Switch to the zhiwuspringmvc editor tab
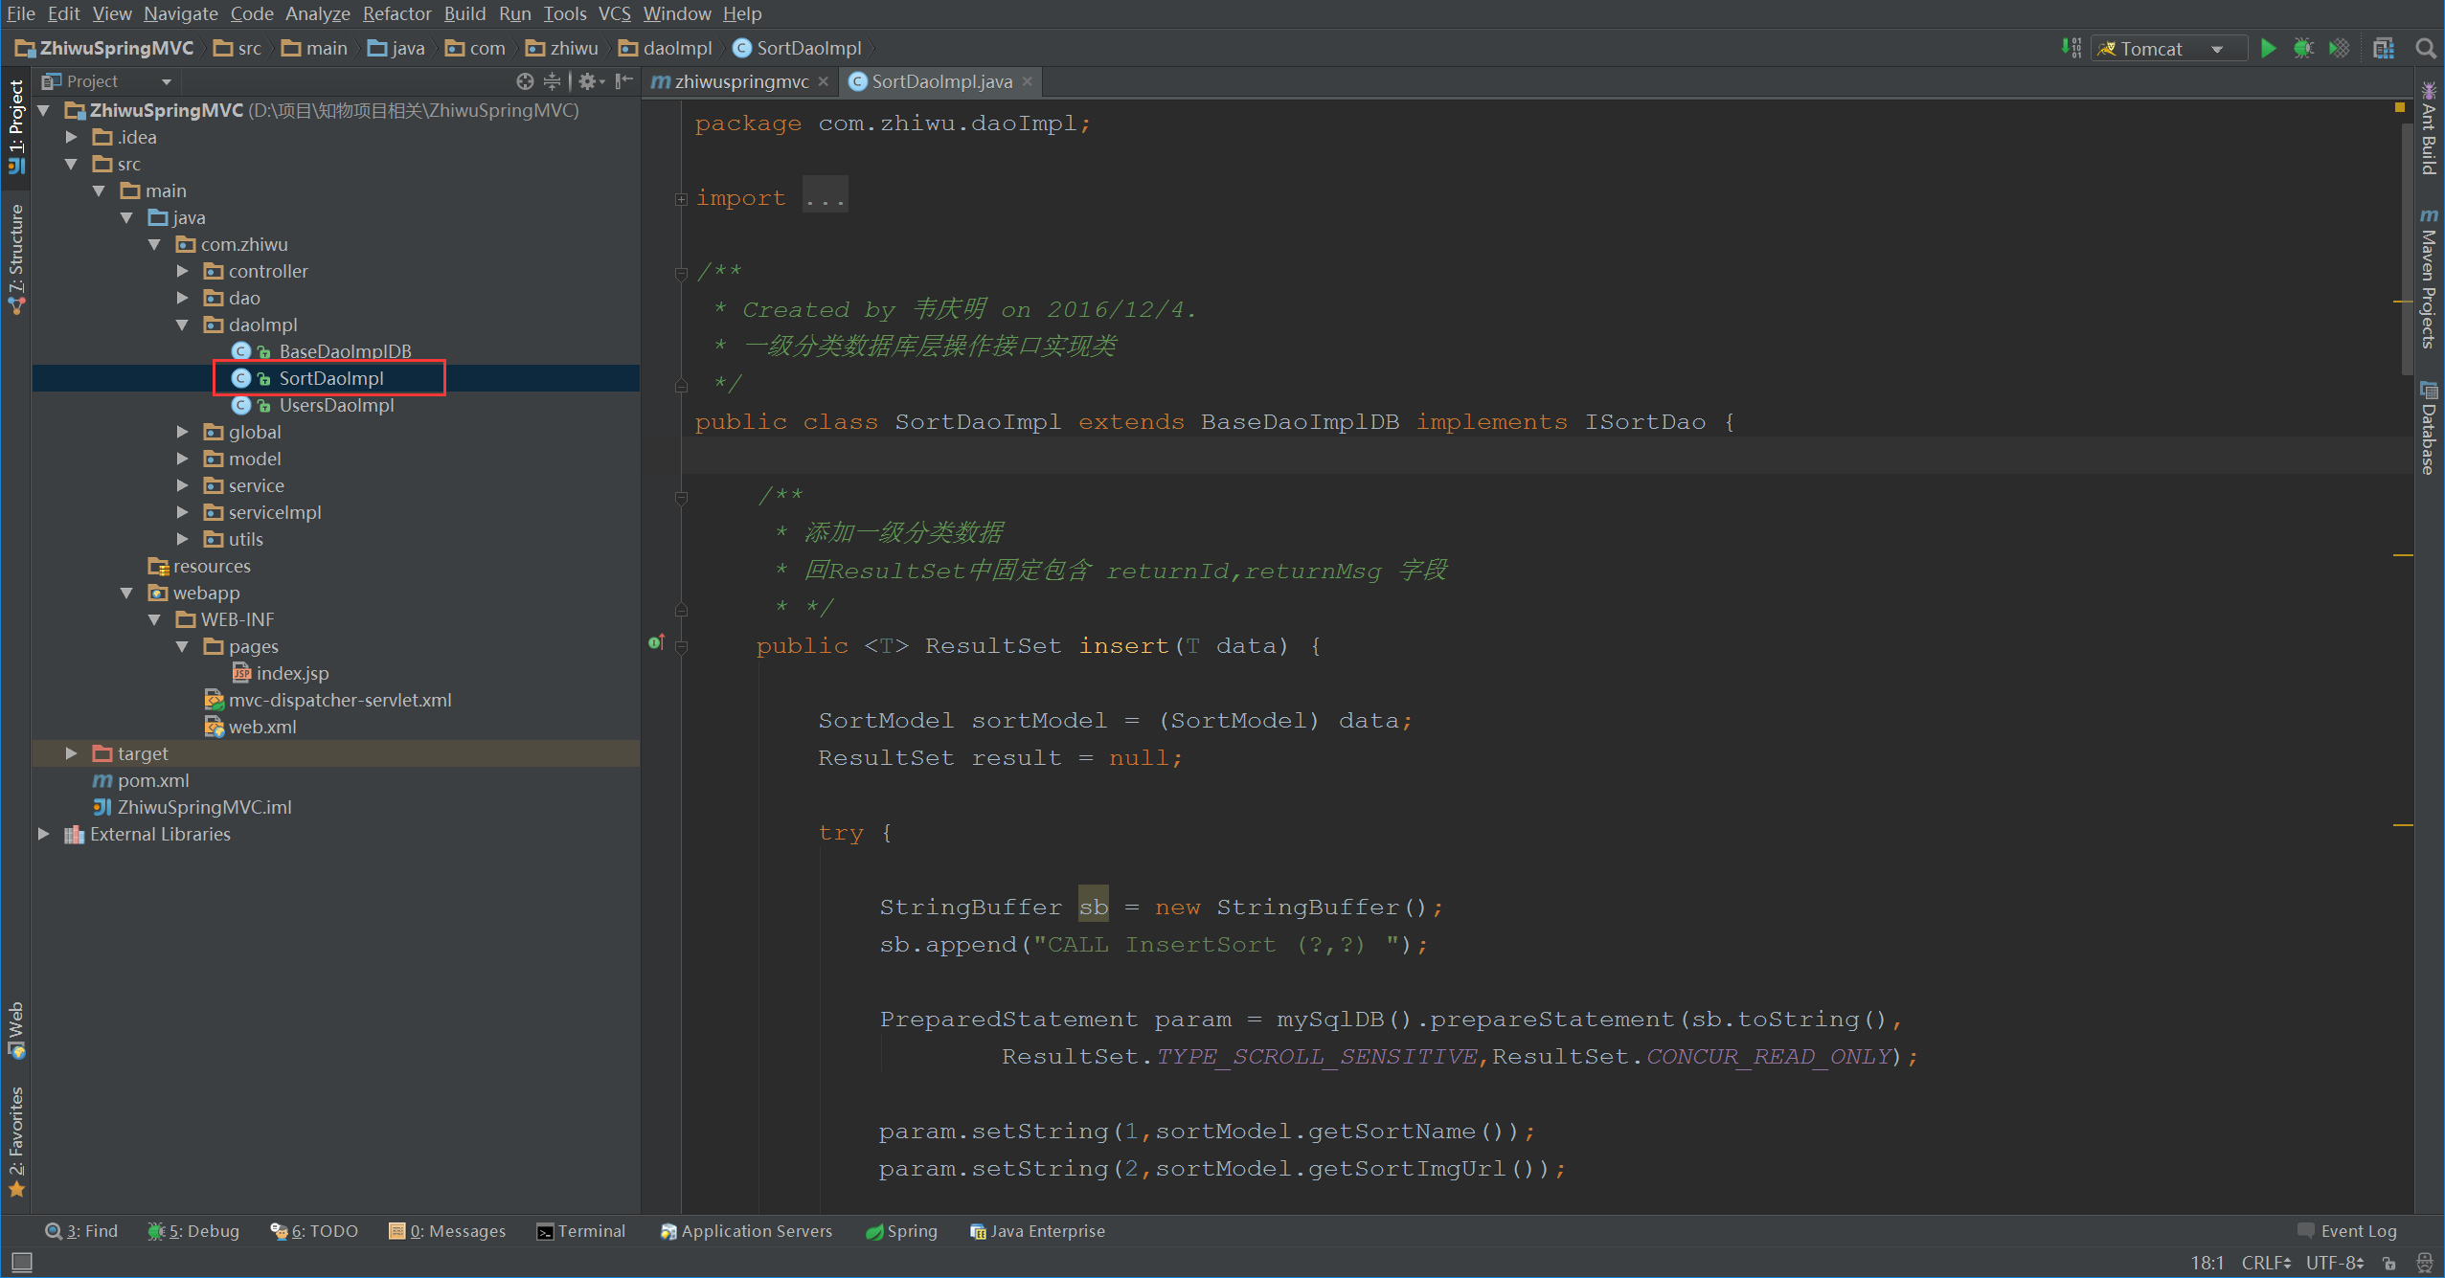This screenshot has width=2445, height=1278. 740,81
